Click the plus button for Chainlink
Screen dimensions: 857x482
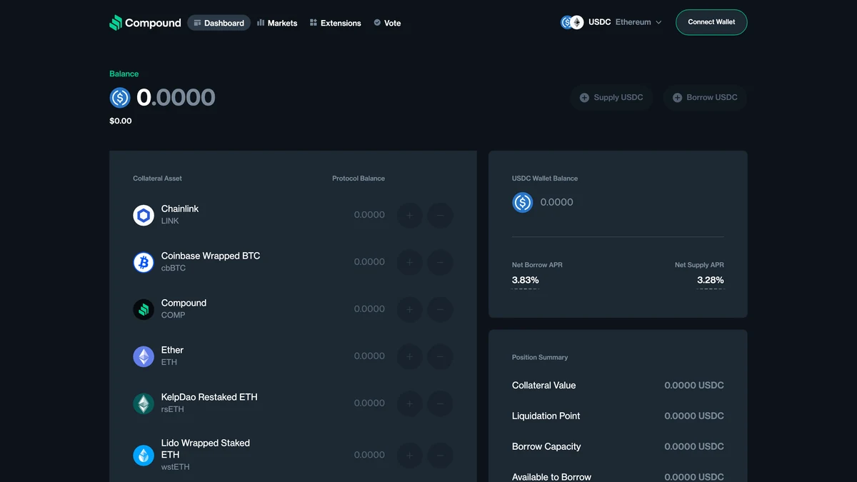410,215
